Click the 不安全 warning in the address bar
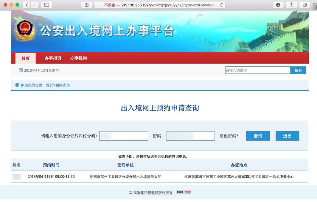 tap(110, 5)
